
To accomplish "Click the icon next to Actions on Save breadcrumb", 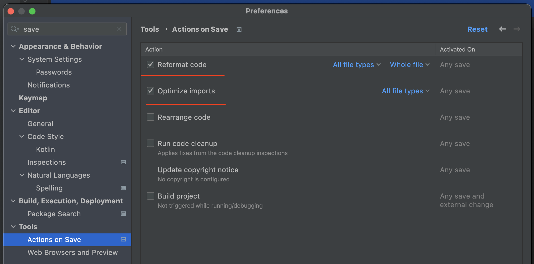I will point(239,29).
